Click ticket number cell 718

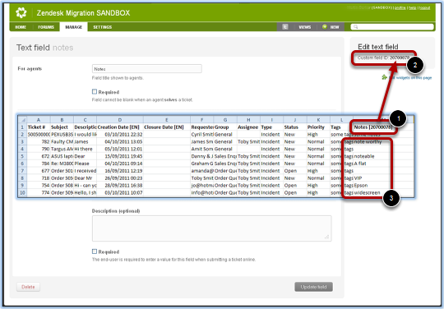(x=39, y=178)
